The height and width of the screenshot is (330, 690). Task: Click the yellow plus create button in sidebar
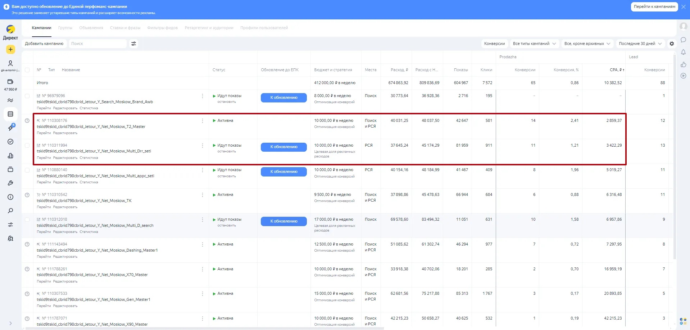(10, 50)
